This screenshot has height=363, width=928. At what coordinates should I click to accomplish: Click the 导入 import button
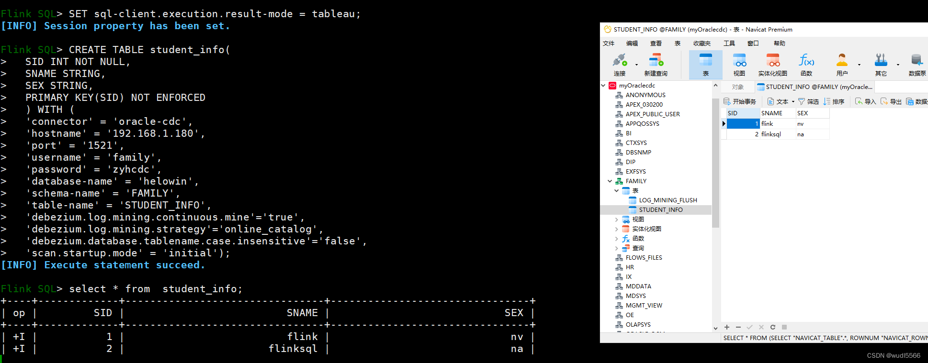[865, 101]
